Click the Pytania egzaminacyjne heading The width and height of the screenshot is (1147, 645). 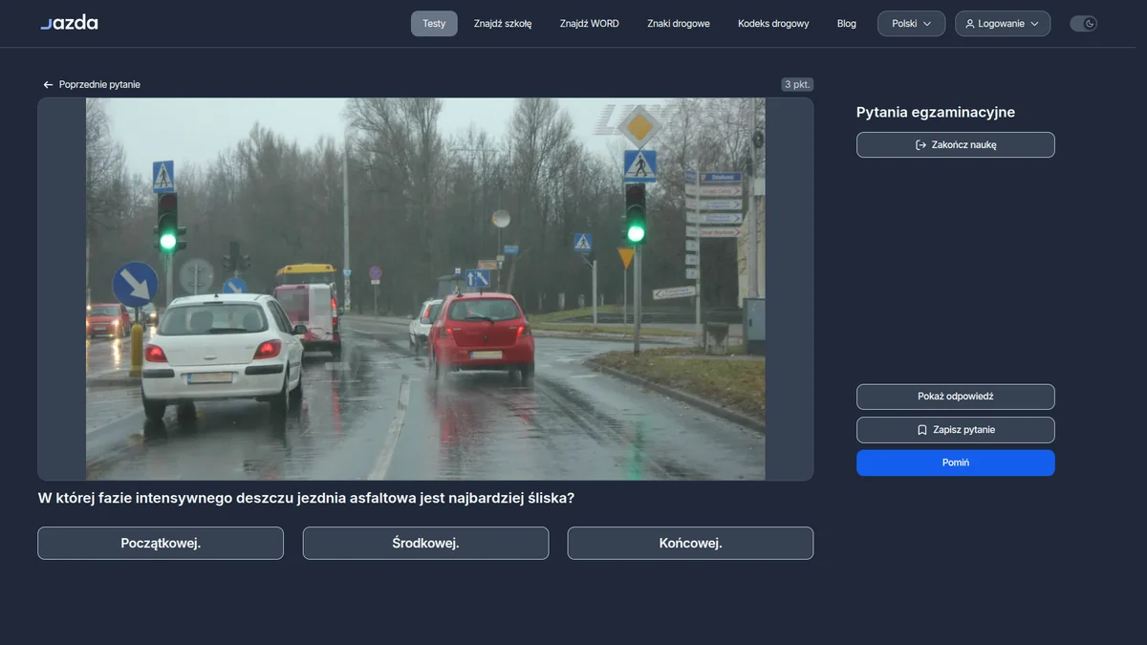point(936,113)
